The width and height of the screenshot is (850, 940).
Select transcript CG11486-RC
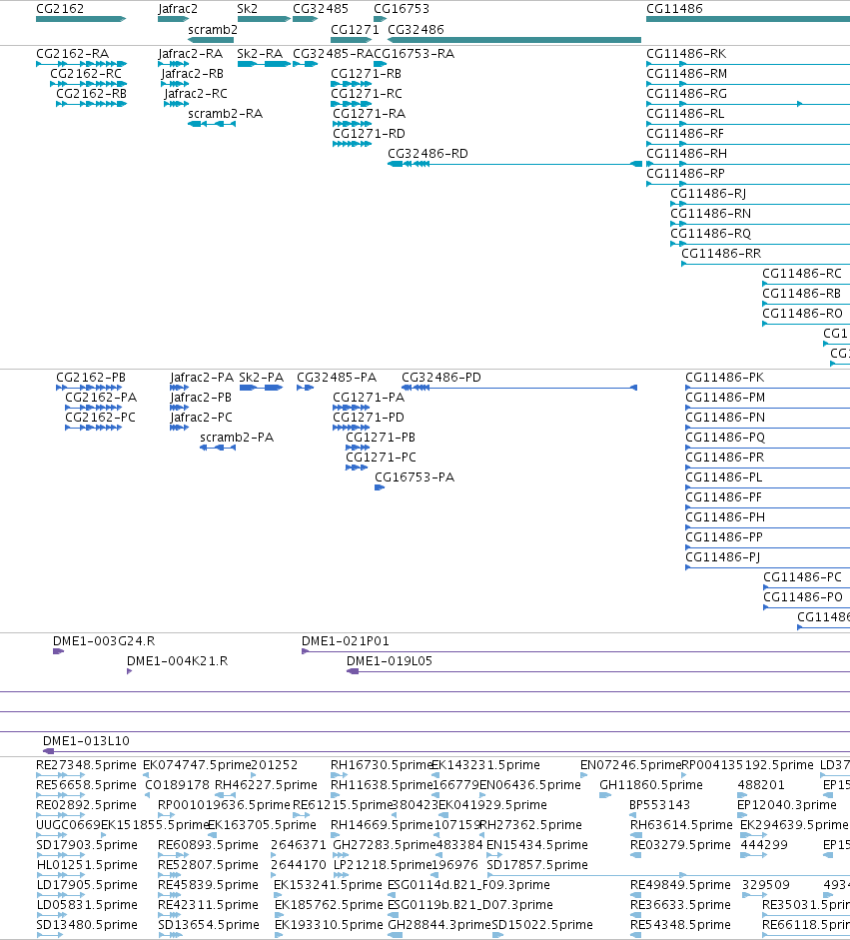[802, 274]
